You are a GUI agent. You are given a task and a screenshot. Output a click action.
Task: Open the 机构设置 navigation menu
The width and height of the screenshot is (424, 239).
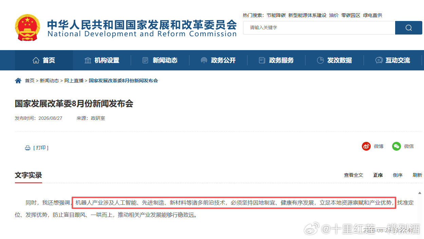tap(102, 60)
